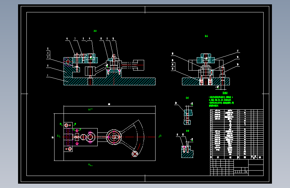Click the green label above the front section view
Image resolution: width=290 pixels, height=188 pixels.
tap(95, 31)
